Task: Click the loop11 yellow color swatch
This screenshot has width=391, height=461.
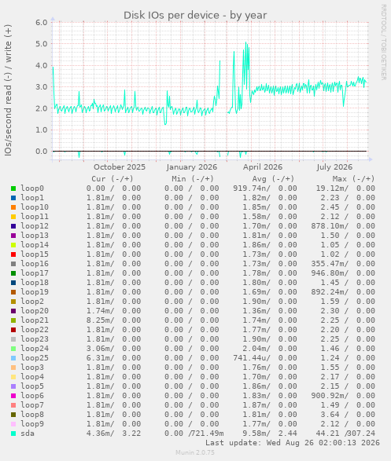Action: click(x=13, y=217)
